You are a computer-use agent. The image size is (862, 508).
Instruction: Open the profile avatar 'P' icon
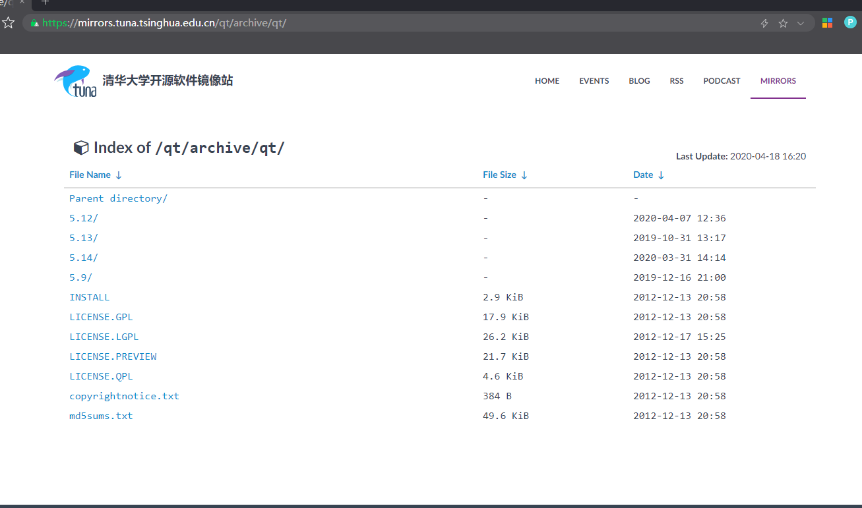[x=850, y=22]
